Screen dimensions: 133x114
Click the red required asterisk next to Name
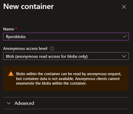[16, 29]
